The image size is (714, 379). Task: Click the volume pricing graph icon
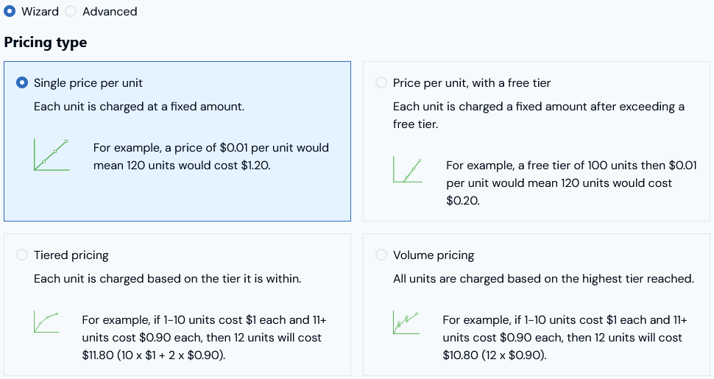point(406,322)
